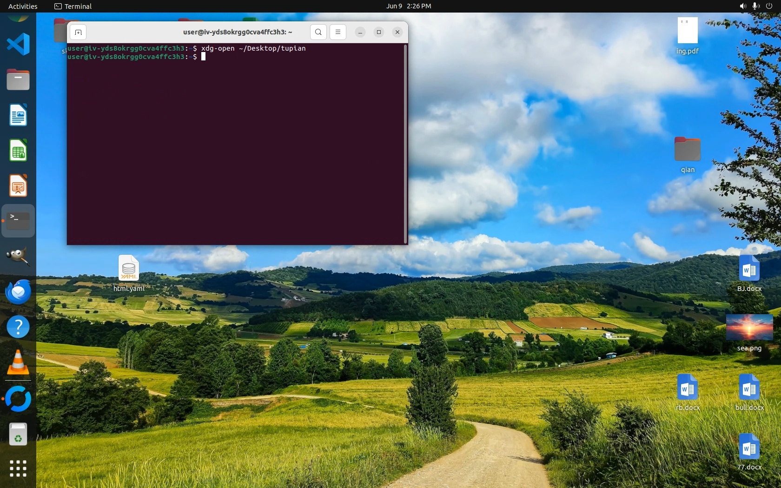
Task: Open LibreOffice Writer from dock
Action: pyautogui.click(x=18, y=115)
